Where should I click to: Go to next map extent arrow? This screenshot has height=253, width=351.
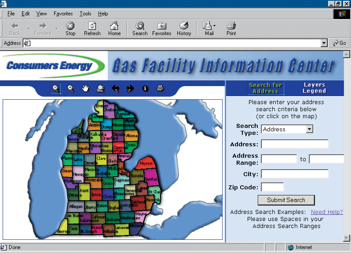130,89
